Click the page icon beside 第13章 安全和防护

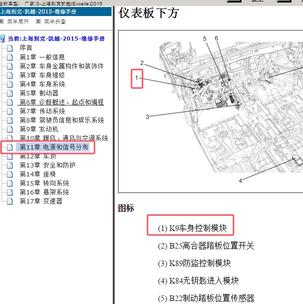click(x=10, y=165)
